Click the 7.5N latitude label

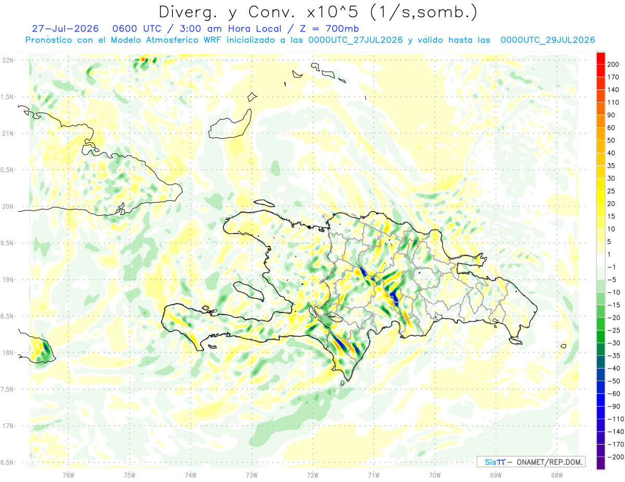pyautogui.click(x=7, y=389)
